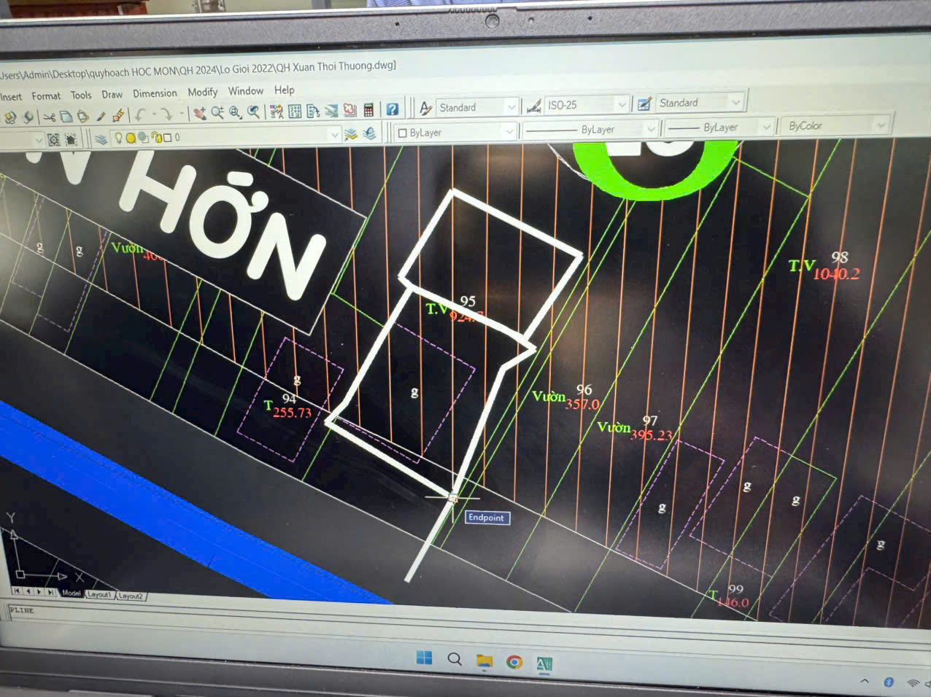Open the Layer Properties Manager icon
This screenshot has height=697, width=931.
click(x=101, y=139)
